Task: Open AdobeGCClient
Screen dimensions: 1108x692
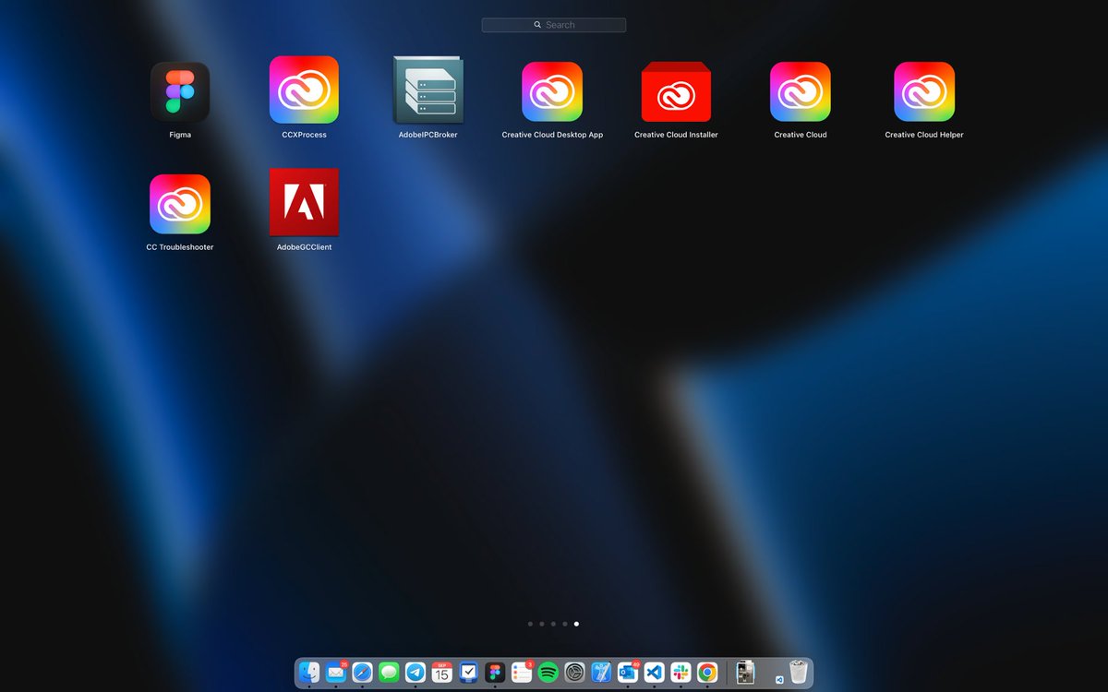Action: pos(303,203)
